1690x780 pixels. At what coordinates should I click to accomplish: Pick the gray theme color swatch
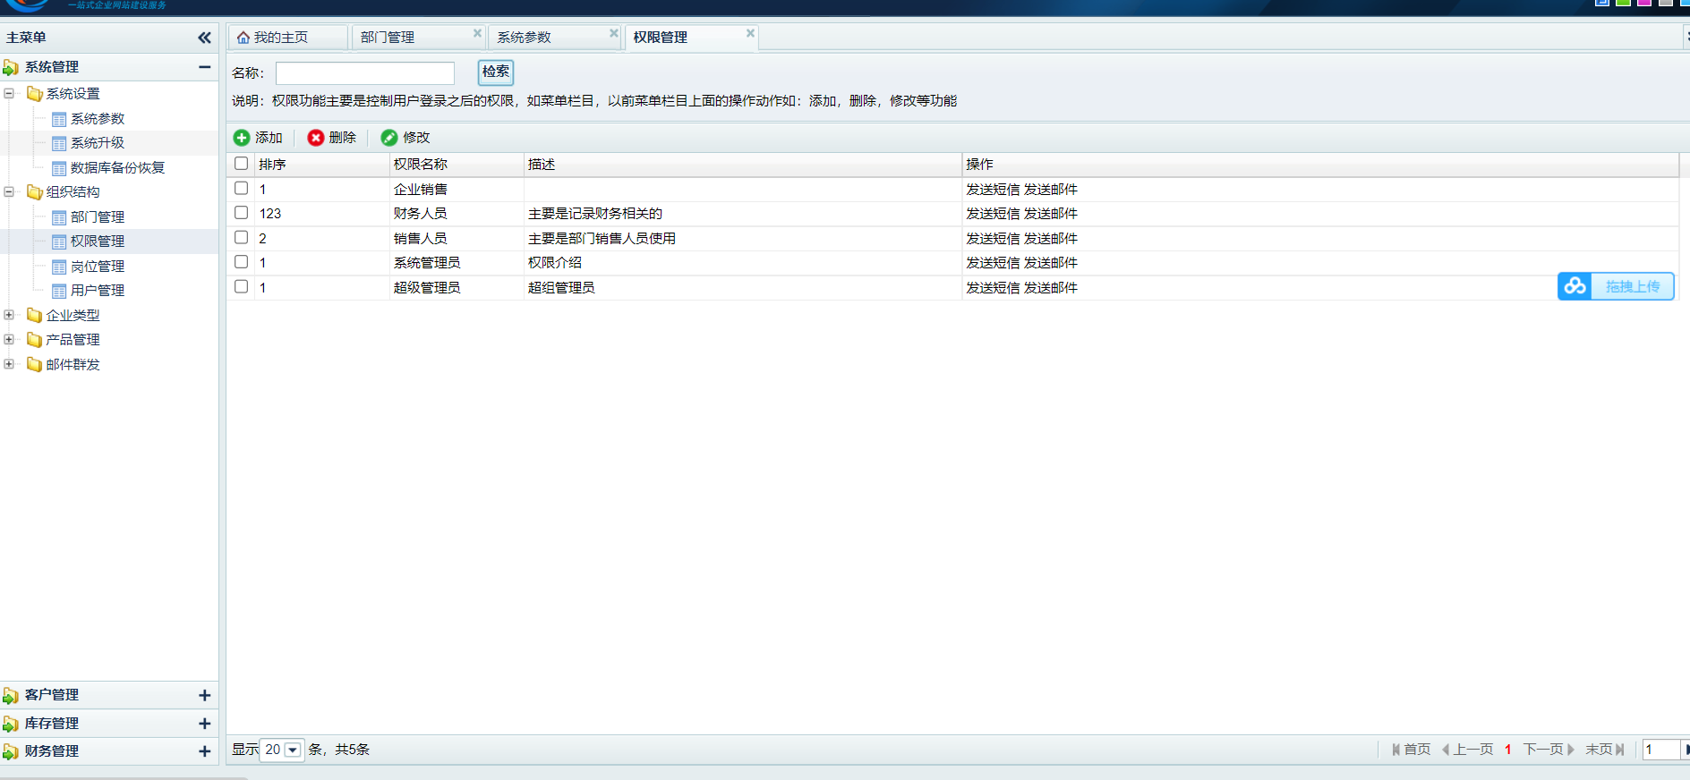pyautogui.click(x=1666, y=3)
